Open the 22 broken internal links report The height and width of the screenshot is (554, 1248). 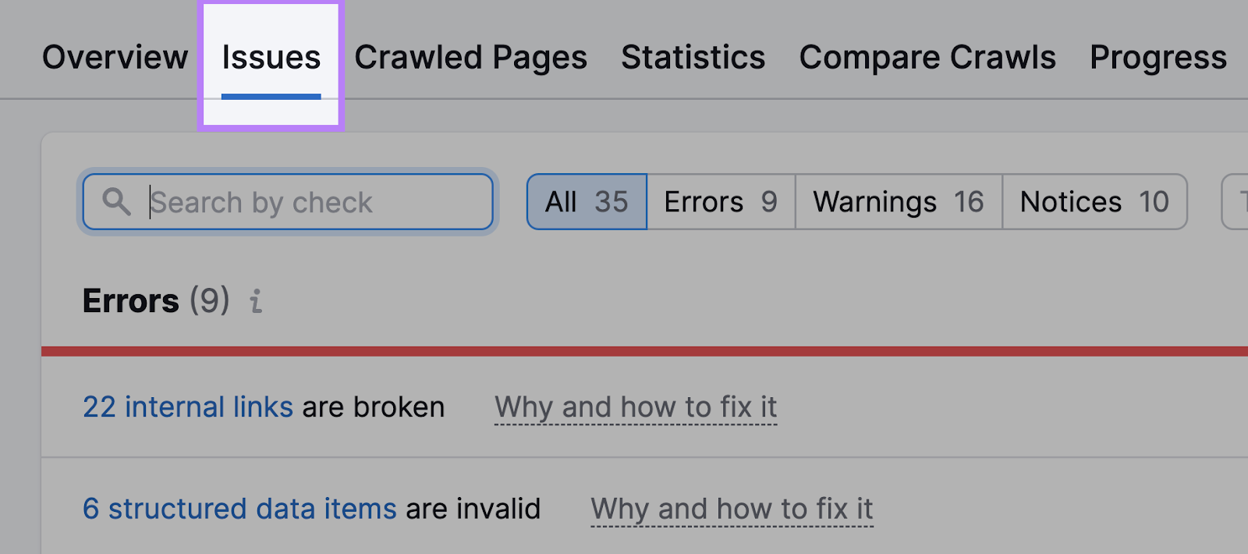click(x=187, y=407)
